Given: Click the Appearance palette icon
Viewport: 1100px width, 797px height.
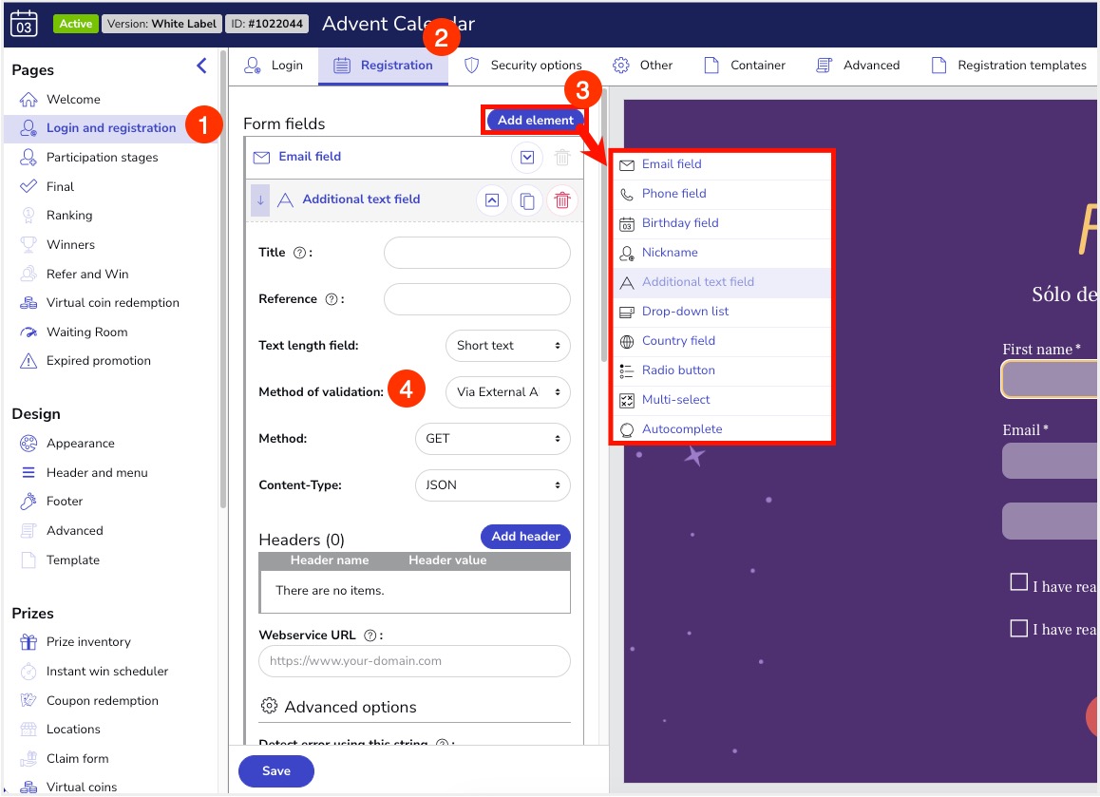Looking at the screenshot, I should coord(28,445).
